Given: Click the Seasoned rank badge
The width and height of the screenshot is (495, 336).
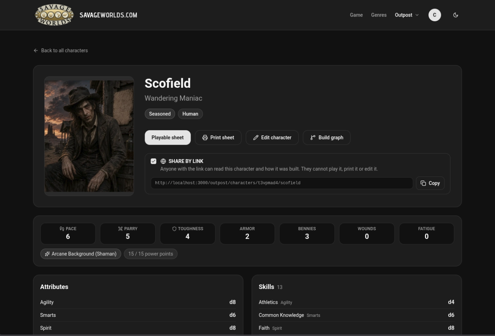Looking at the screenshot, I should 160,114.
